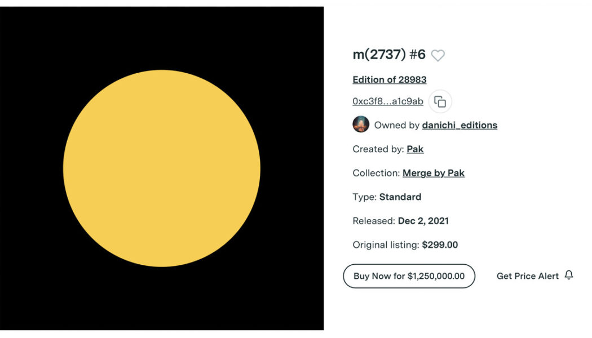Select the Get Price Alert text
The height and width of the screenshot is (338, 592).
click(528, 276)
